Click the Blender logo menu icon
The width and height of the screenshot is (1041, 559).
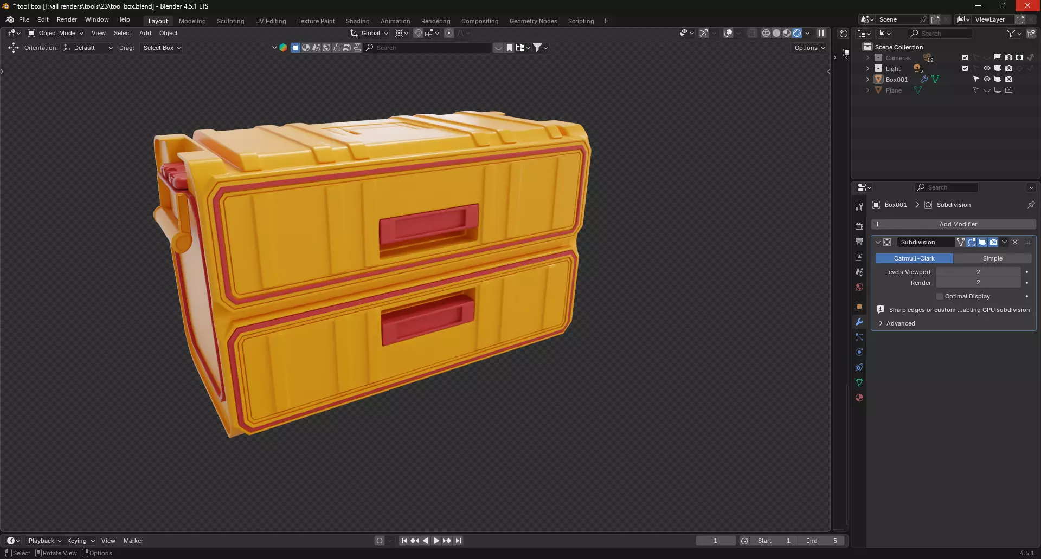coord(10,19)
